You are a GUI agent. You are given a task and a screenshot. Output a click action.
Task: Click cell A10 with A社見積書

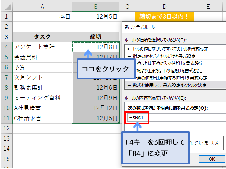tap(42, 108)
